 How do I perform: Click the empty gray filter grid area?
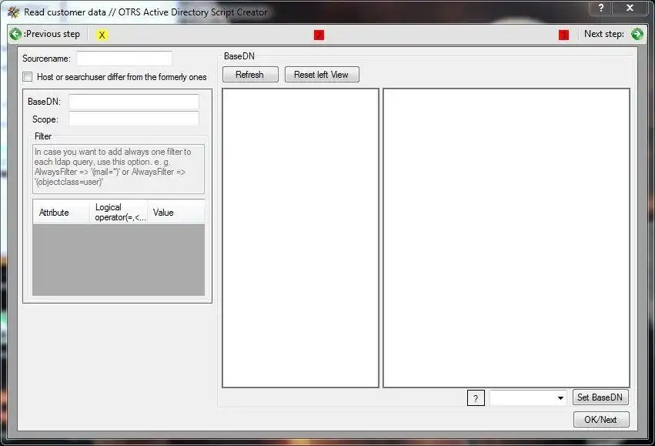tap(119, 260)
